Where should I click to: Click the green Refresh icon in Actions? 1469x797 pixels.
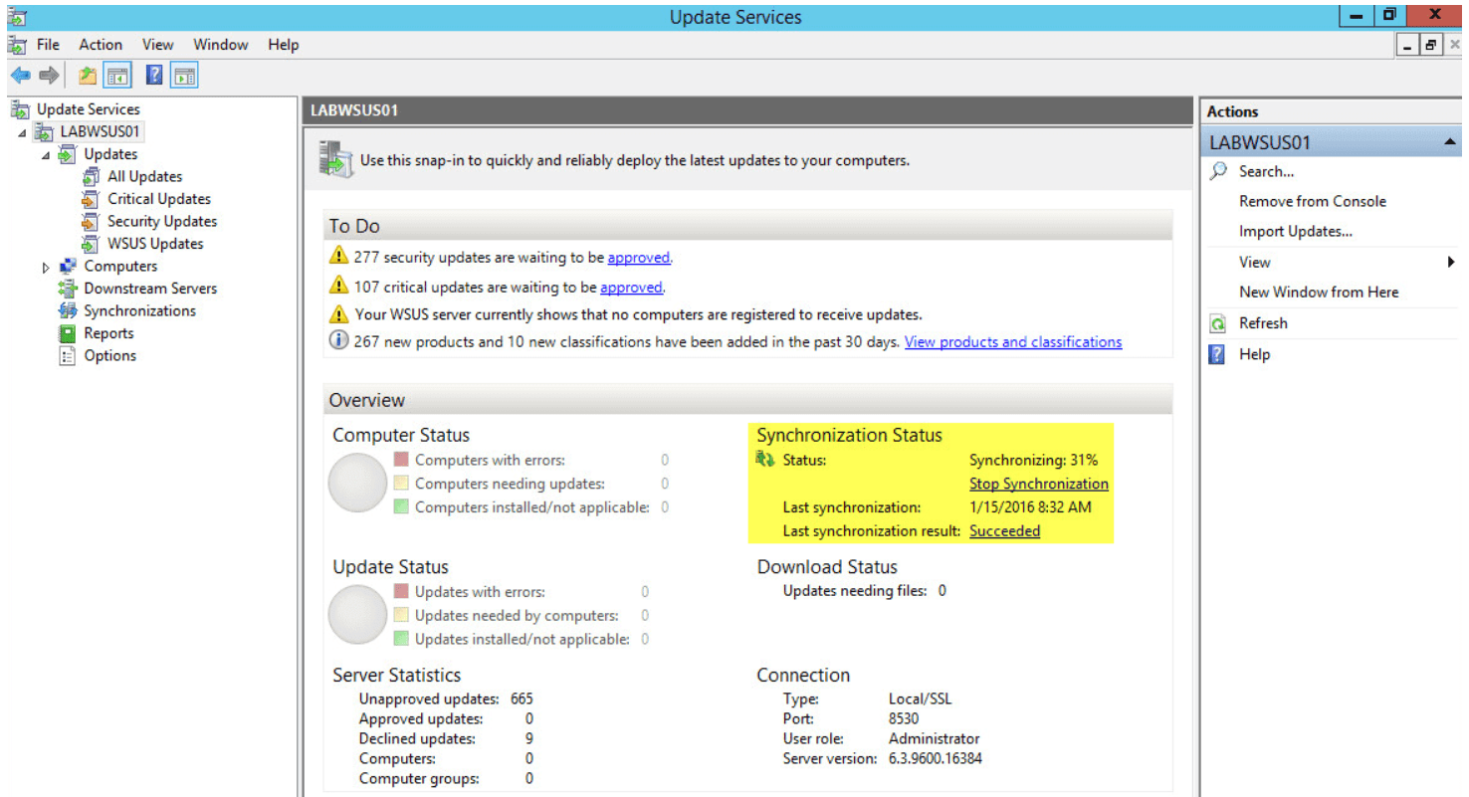[x=1217, y=323]
